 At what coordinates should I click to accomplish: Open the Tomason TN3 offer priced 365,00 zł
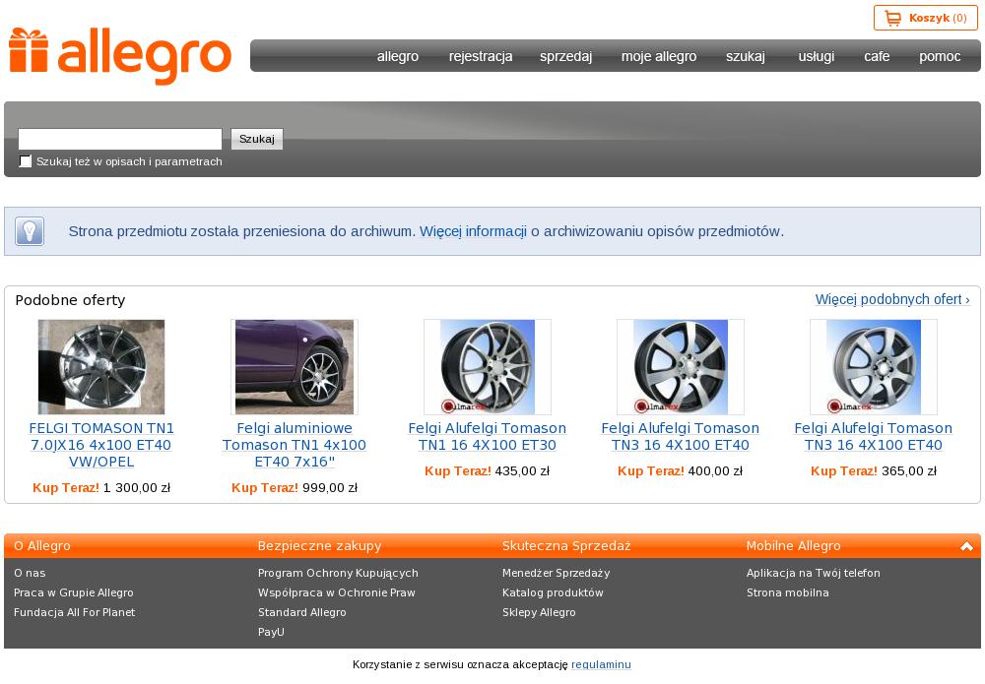tap(873, 437)
